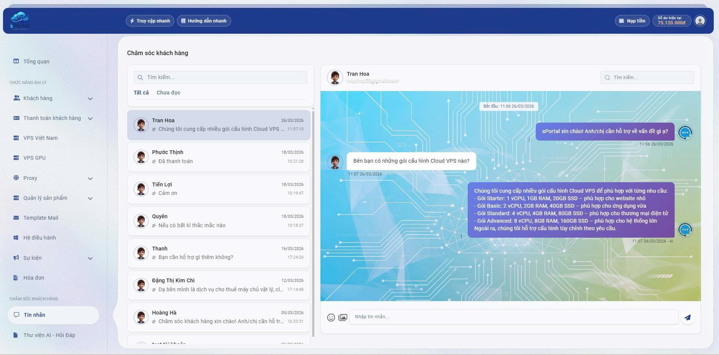Viewport: 719px width, 355px height.
Task: Open options dots beside VPS packages reply
Action: click(461, 237)
